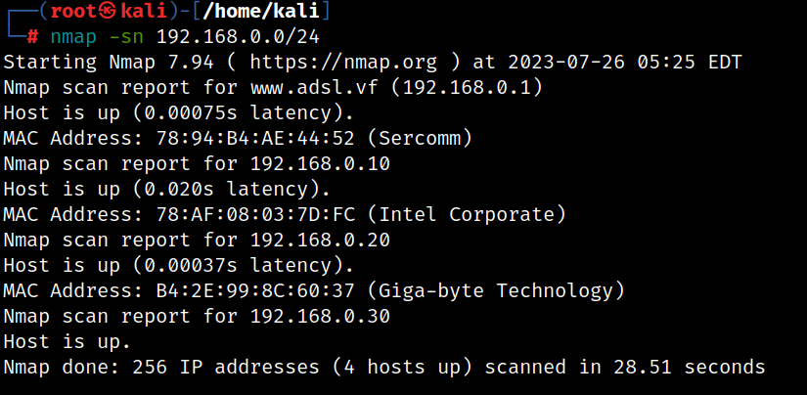Image resolution: width=807 pixels, height=395 pixels.
Task: Open the https://nmap.org URL
Action: [343, 63]
